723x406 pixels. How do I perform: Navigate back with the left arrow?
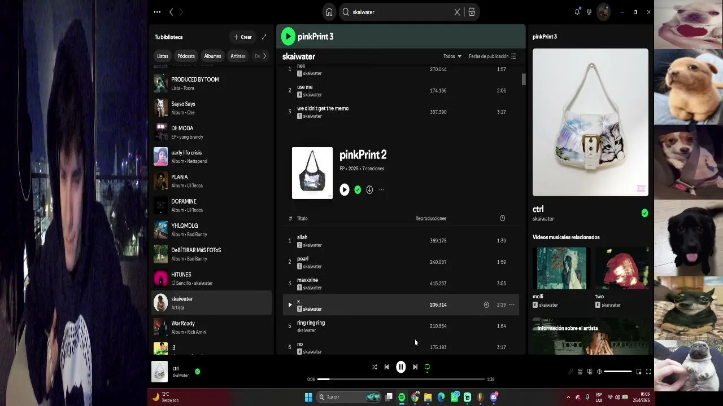[171, 12]
